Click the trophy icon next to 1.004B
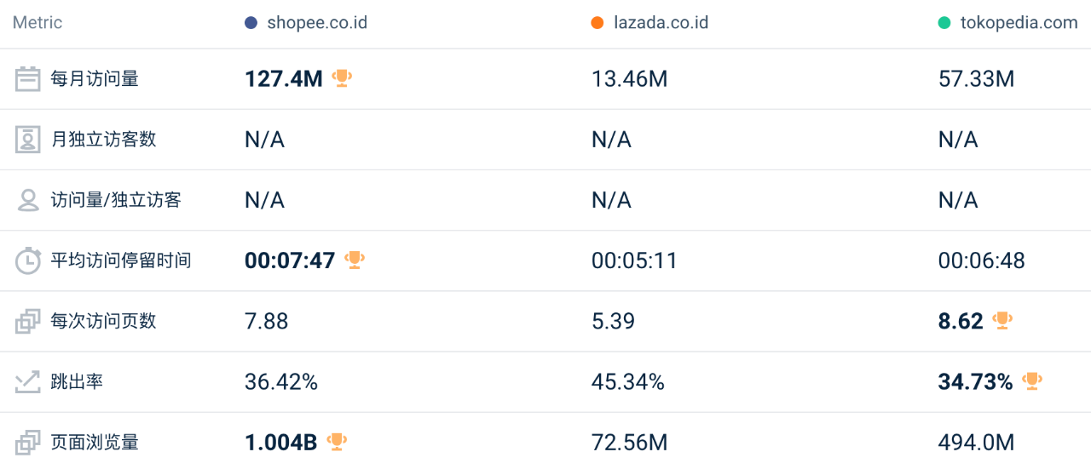Viewport: 1091px width, 469px height. [x=337, y=441]
